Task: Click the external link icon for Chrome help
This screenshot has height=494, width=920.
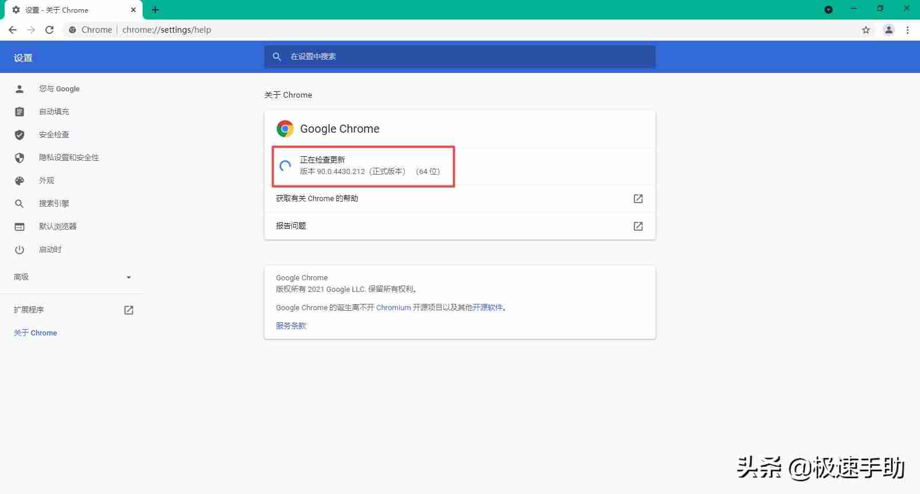Action: tap(638, 199)
